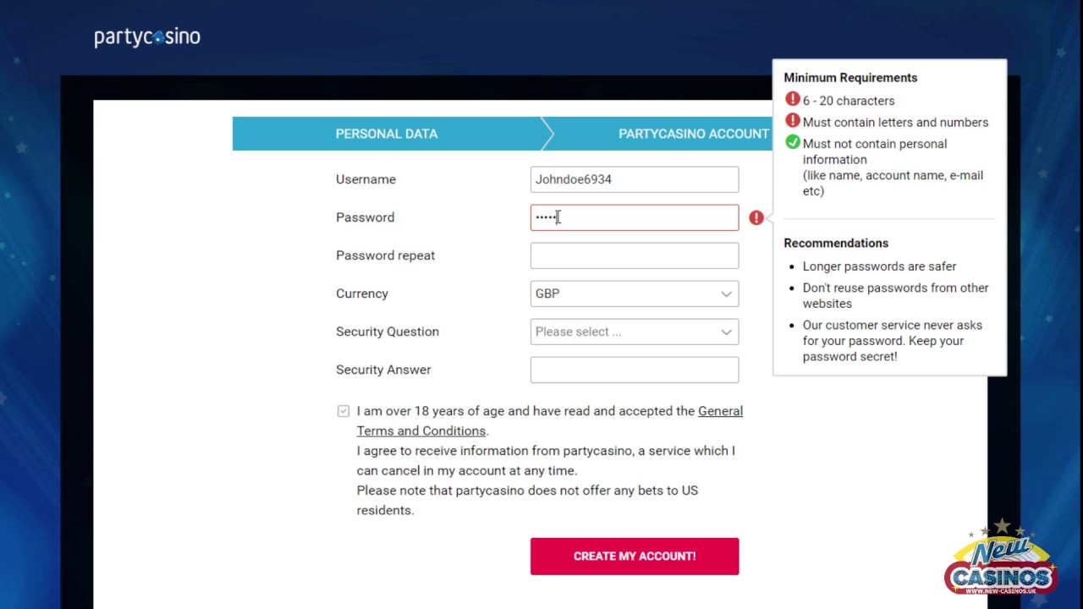The width and height of the screenshot is (1083, 609).
Task: Open the General Terms and Conditions link
Action: point(720,411)
